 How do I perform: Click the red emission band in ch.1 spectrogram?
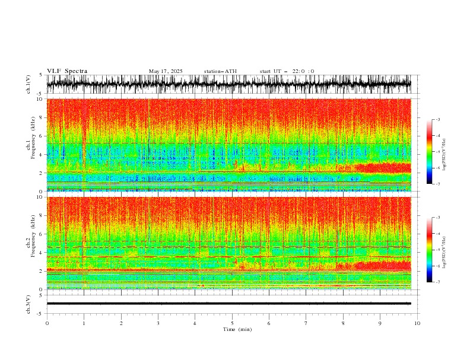(x=382, y=168)
